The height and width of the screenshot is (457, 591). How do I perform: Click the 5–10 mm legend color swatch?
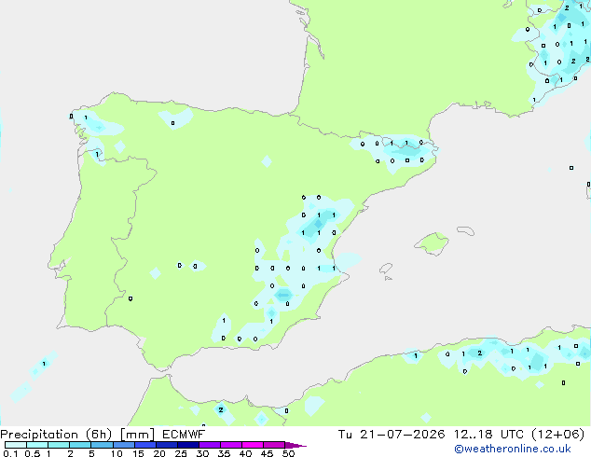click(102, 445)
